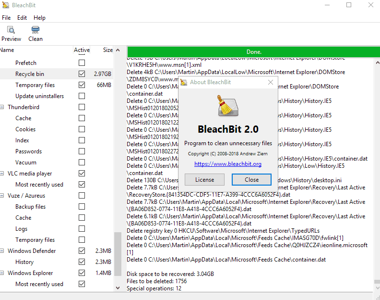Image resolution: width=380 pixels, height=300 pixels.
Task: Enable the Update uninstallers checkbox
Action: pyautogui.click(x=82, y=96)
